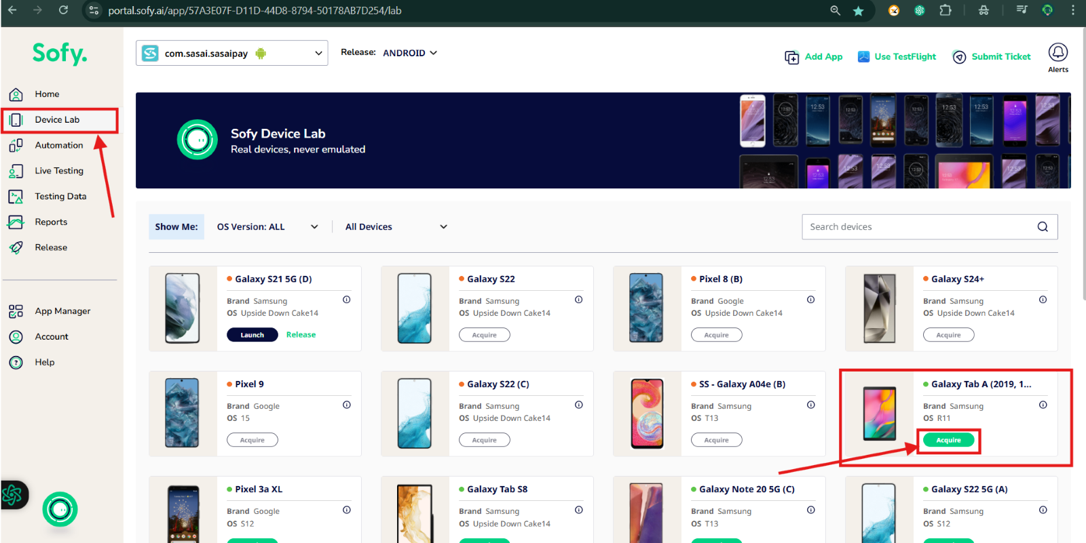Open the Sofy chat assistant bubble
This screenshot has height=543, width=1086.
(60, 510)
